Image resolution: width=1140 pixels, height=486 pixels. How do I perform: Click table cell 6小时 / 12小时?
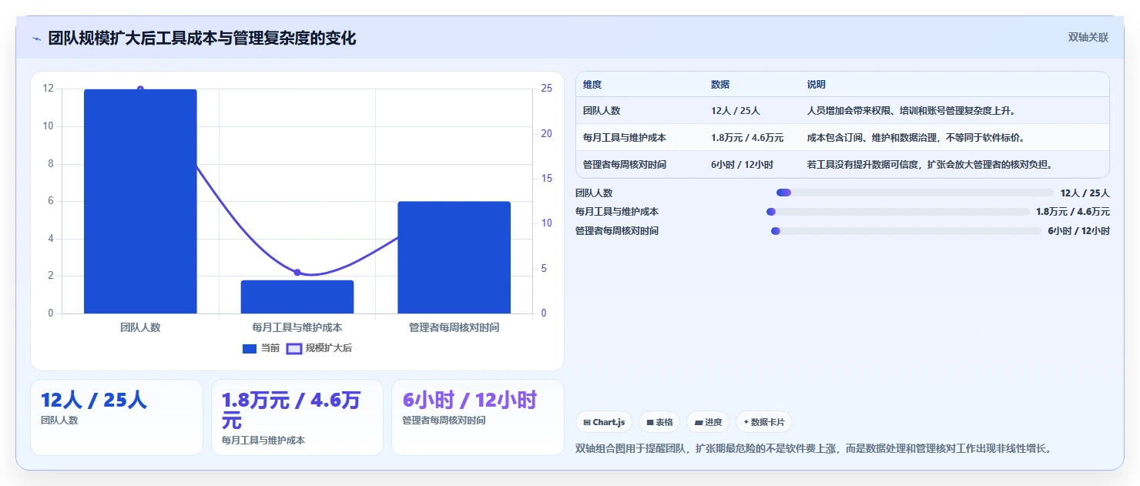[x=742, y=165]
